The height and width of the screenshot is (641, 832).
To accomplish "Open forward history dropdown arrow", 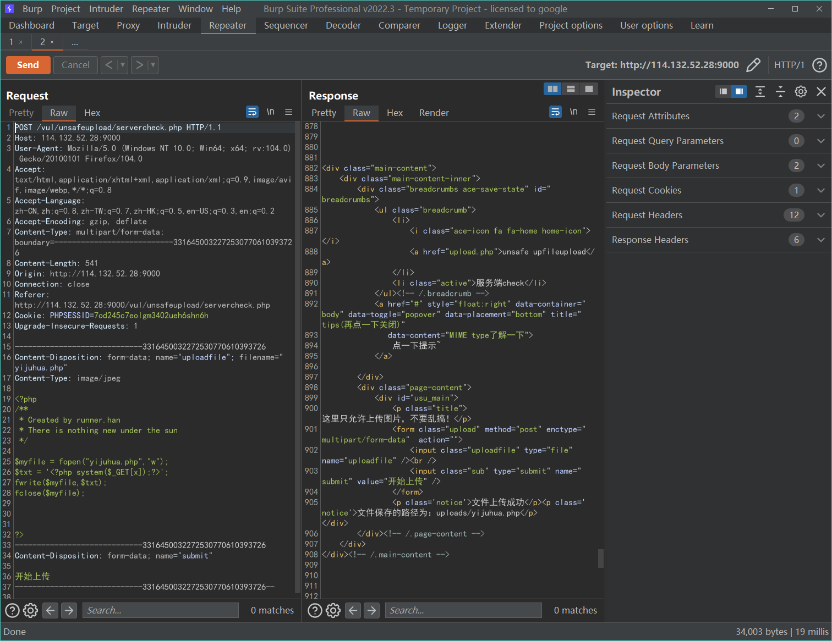I will pos(153,65).
